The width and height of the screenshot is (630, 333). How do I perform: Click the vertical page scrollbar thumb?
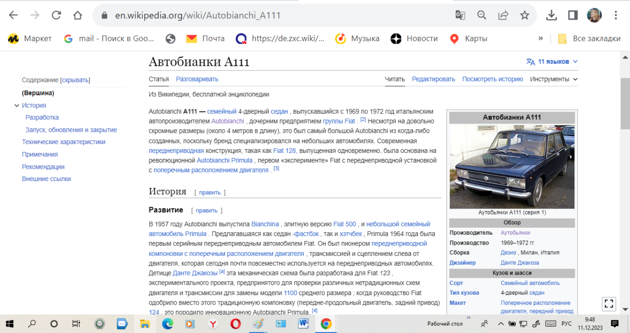point(625,103)
